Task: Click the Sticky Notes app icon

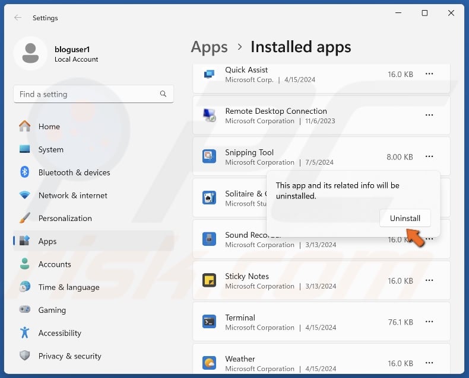Action: click(x=209, y=280)
